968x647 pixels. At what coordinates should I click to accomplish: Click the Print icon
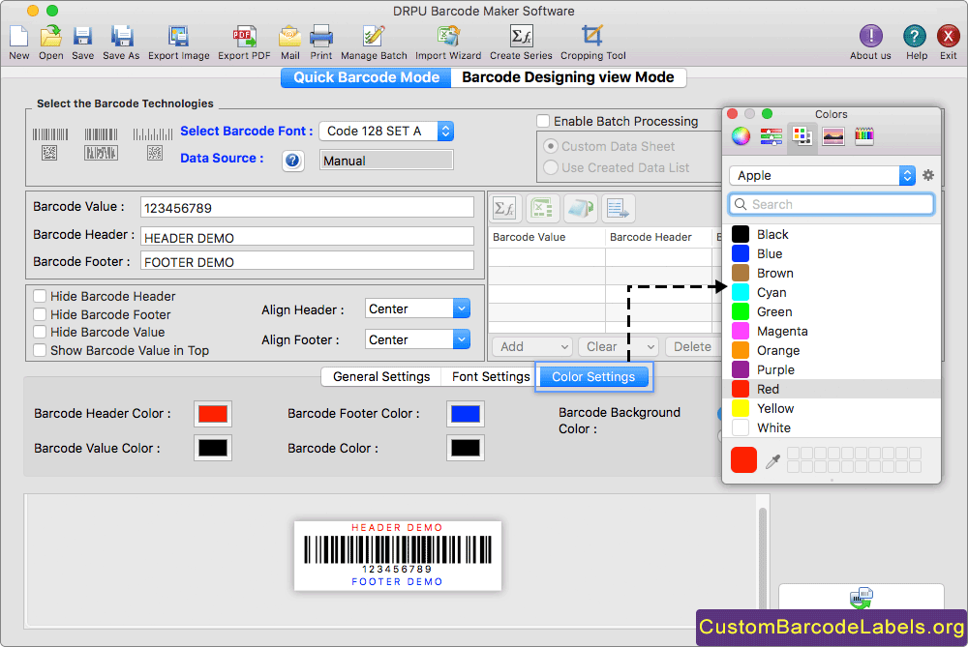(321, 37)
